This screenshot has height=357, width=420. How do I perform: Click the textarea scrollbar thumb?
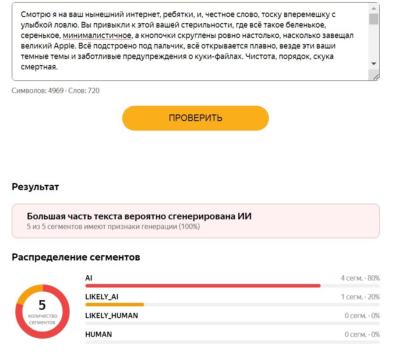point(374,19)
